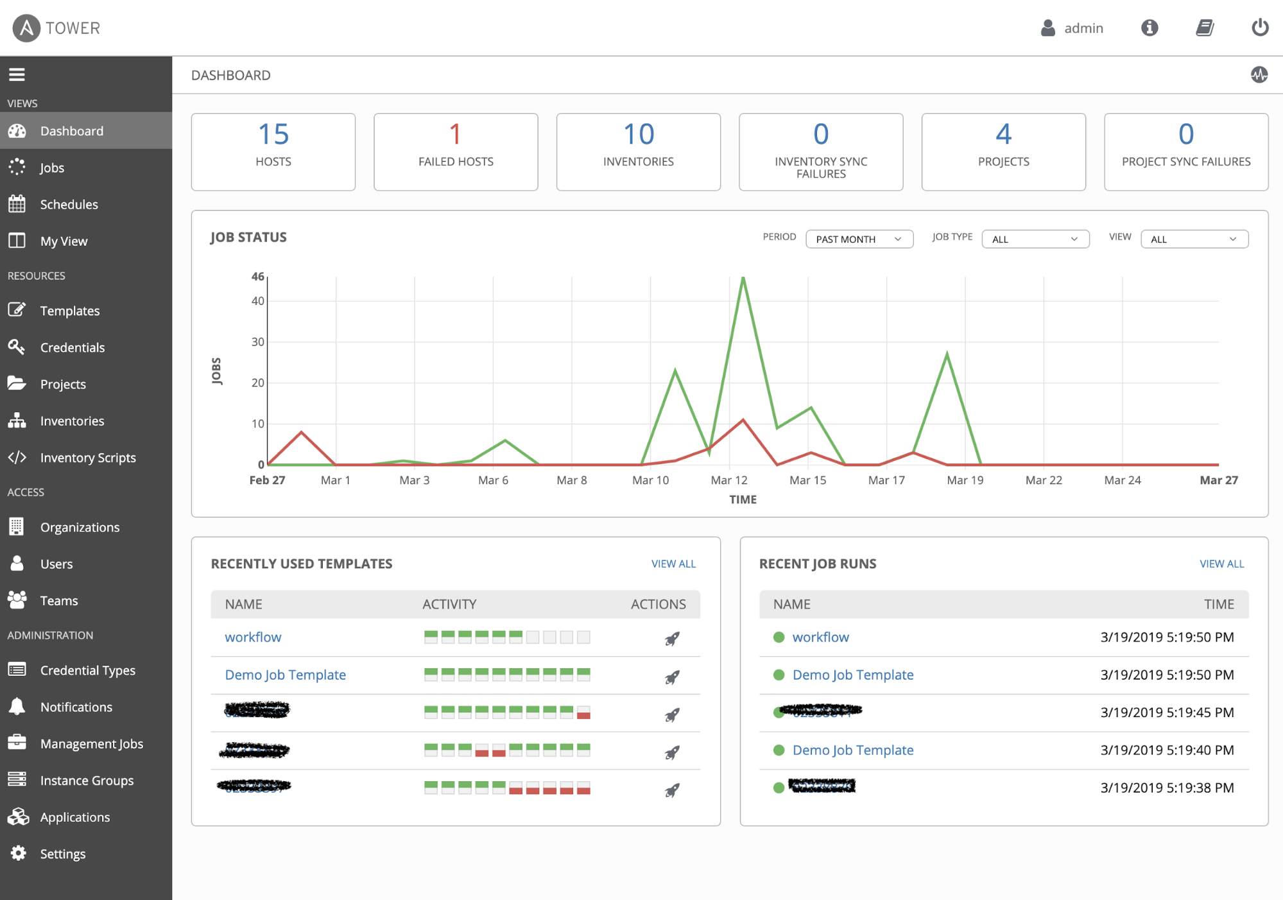This screenshot has height=900, width=1283.
Task: Click the last red activity square for workflow template's third row
Action: [583, 713]
